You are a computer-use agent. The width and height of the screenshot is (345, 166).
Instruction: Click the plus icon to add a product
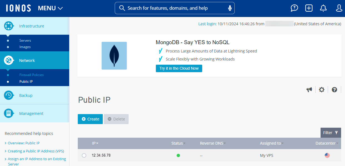[x=309, y=8]
